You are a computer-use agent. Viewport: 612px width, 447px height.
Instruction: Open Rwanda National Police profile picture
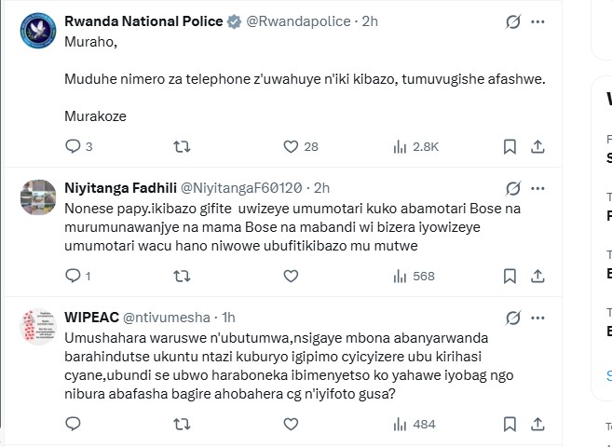pos(38,32)
